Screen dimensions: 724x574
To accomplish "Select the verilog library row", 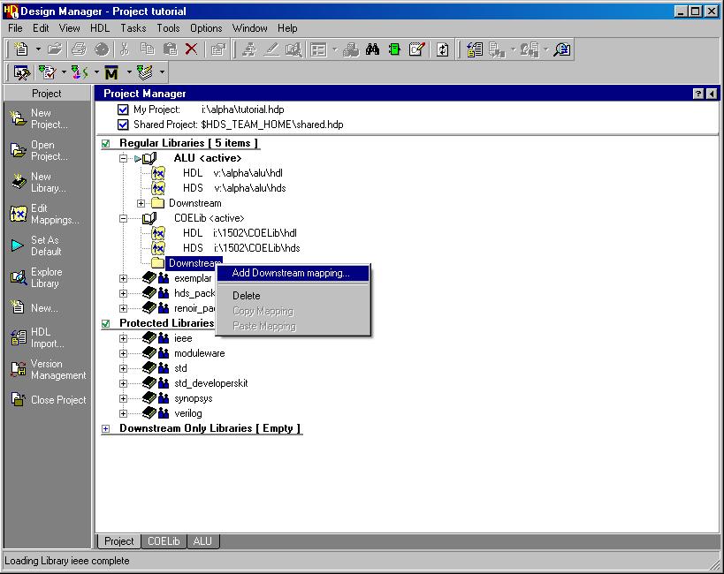I will click(x=188, y=413).
